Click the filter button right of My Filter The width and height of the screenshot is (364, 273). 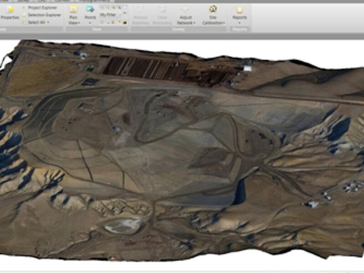pyautogui.click(x=124, y=15)
